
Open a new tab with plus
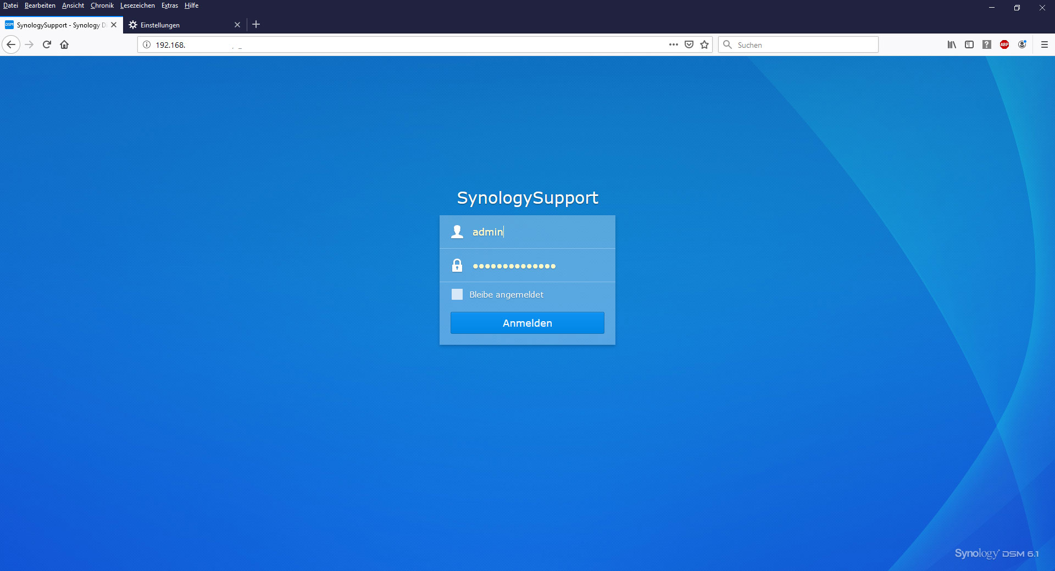(256, 24)
